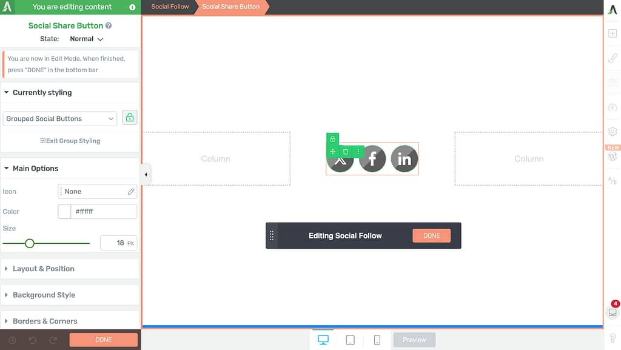Click DONE button in bottom-left bar
Viewport: 621px width, 350px height.
103,340
